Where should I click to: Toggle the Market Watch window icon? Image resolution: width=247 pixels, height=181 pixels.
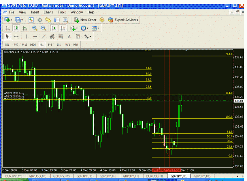pyautogui.click(x=31, y=20)
